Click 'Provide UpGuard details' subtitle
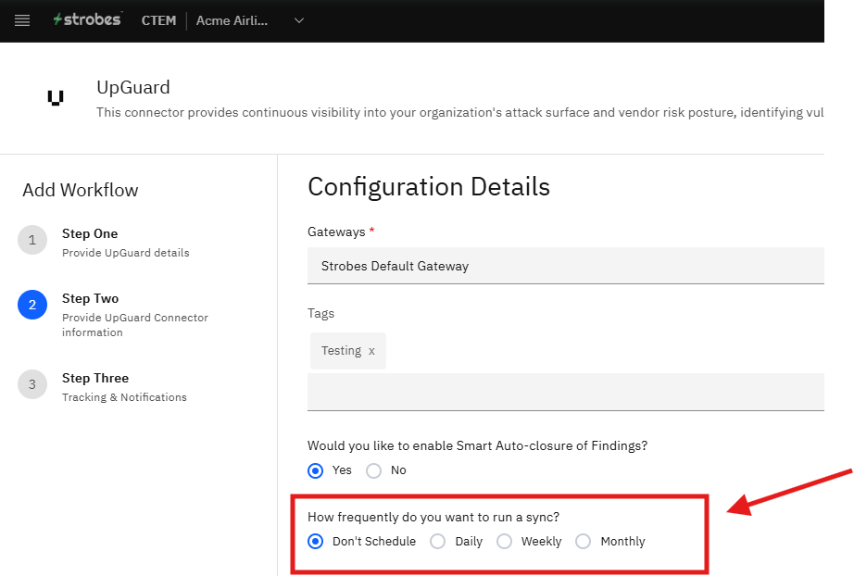This screenshot has width=854, height=576. pos(126,253)
